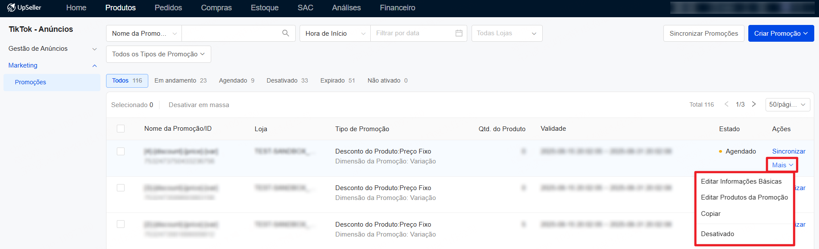Focus the promotion name search field
The width and height of the screenshot is (819, 249).
231,33
